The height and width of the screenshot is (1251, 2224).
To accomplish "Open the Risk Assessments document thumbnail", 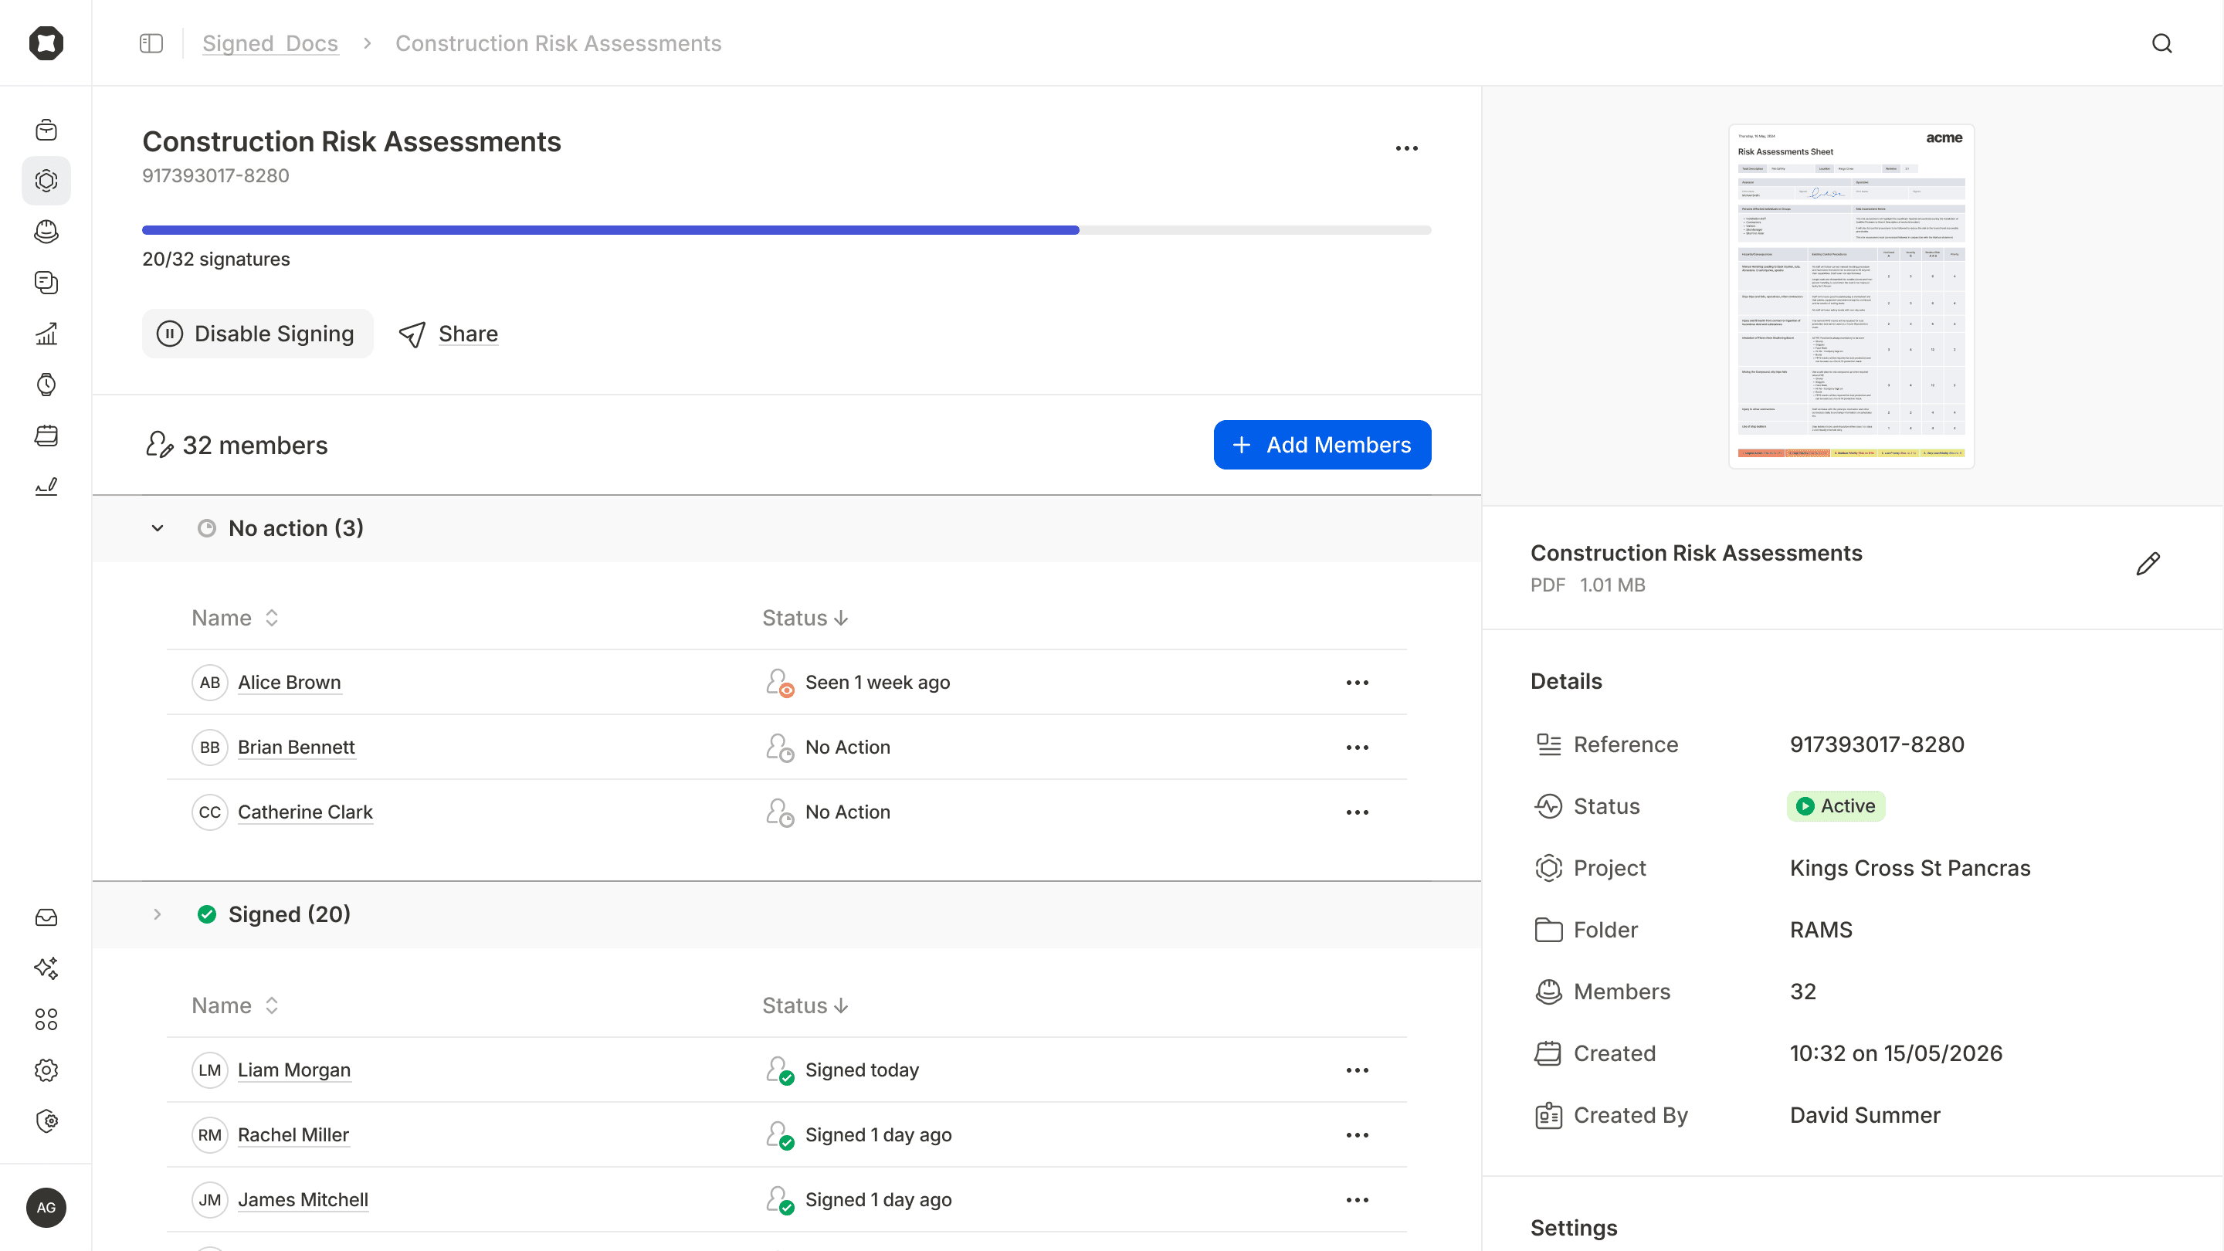I will coord(1851,296).
